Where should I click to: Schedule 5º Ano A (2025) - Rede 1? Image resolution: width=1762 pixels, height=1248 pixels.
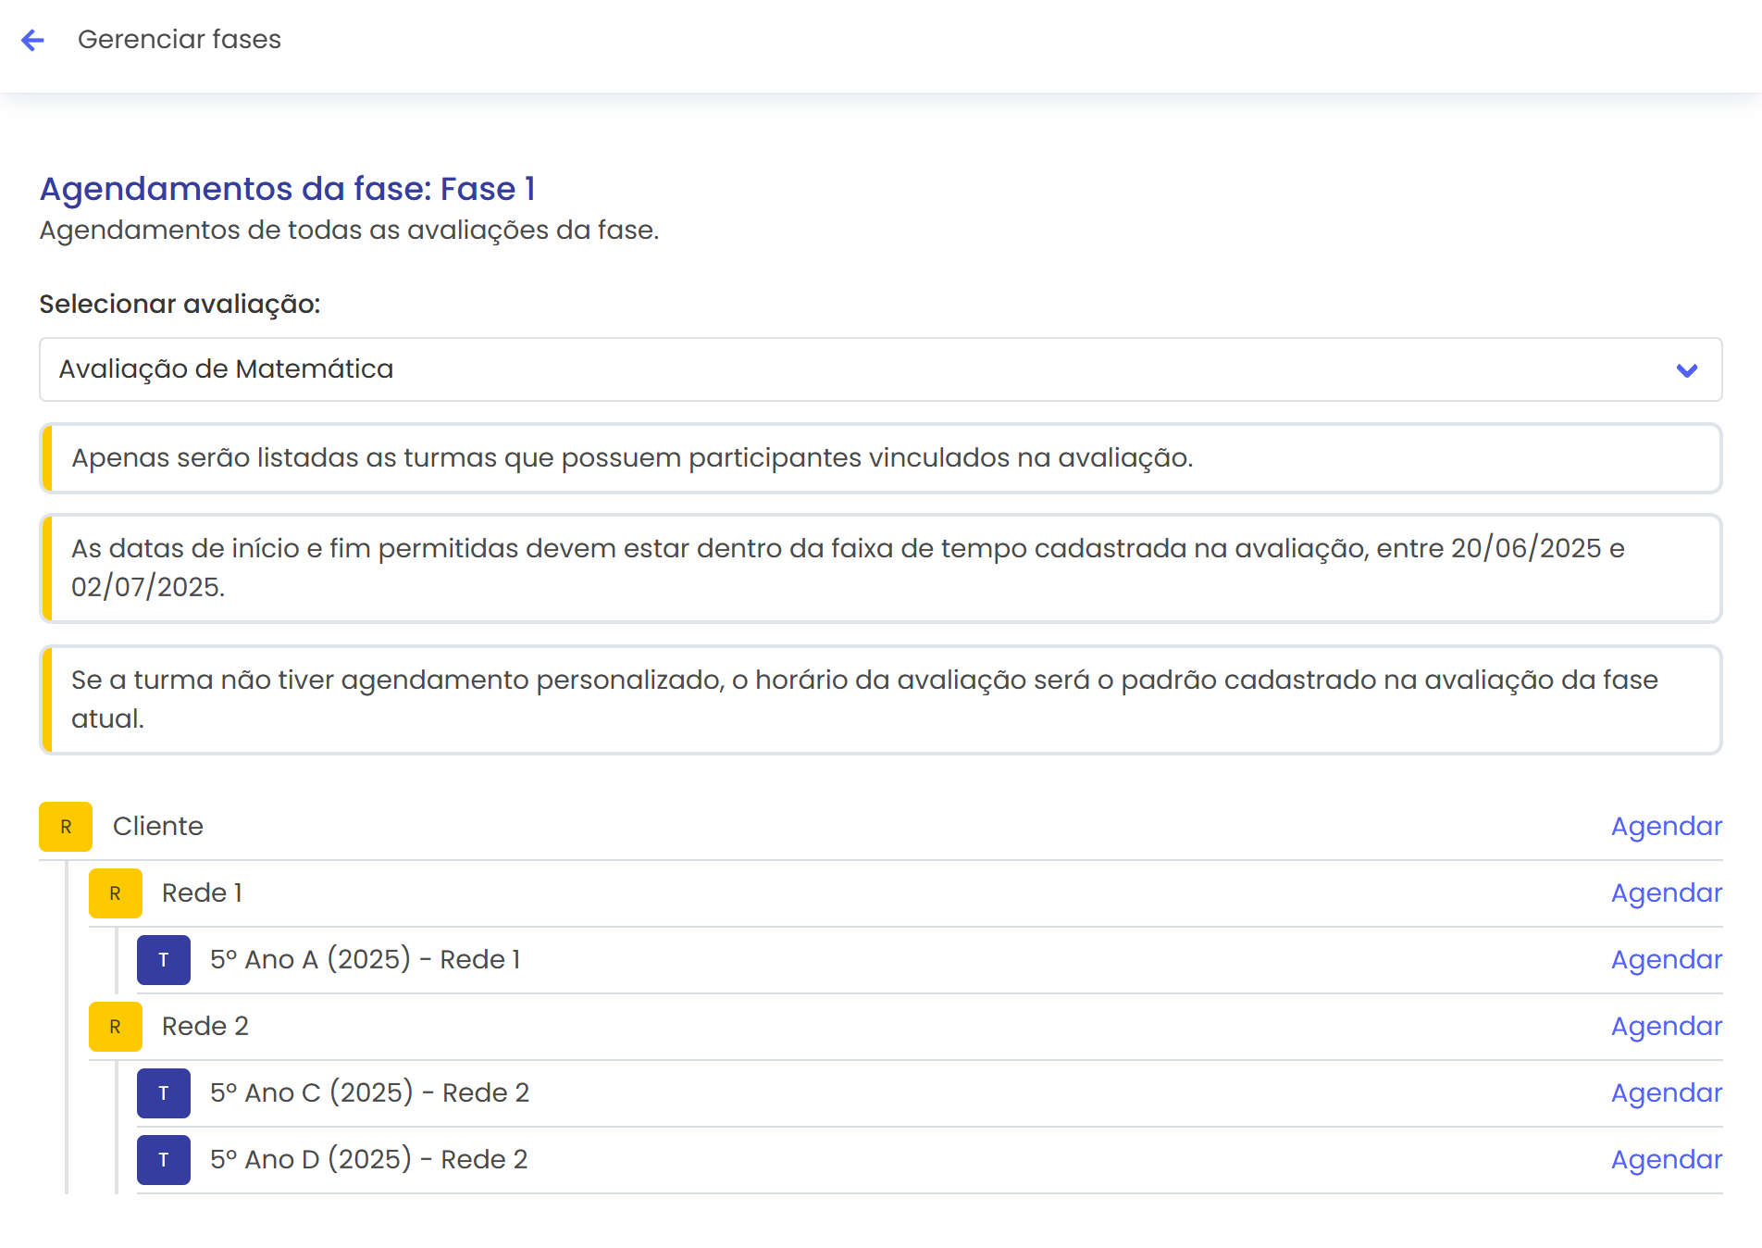[x=1667, y=959]
